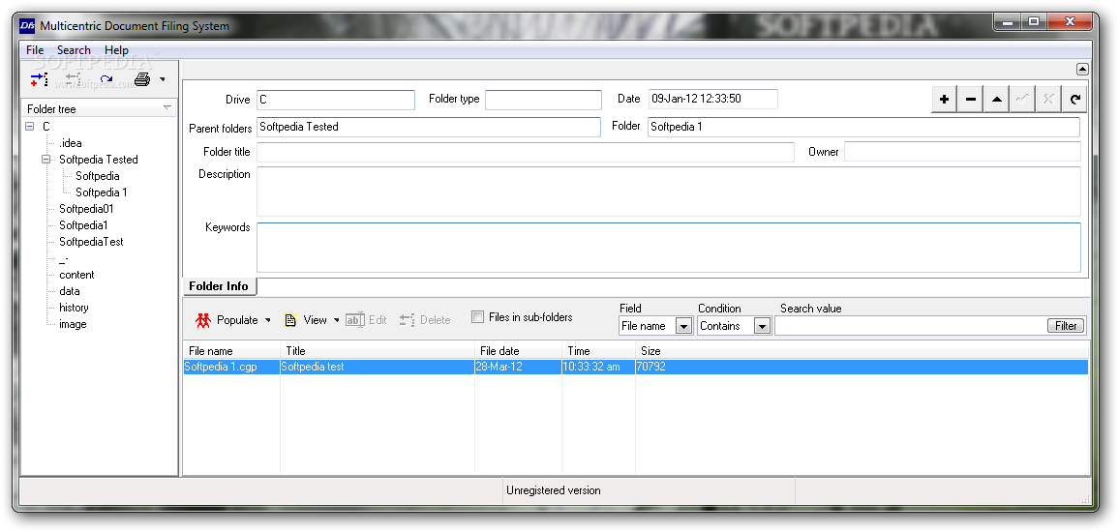Viewport: 1119px width, 532px height.
Task: Click the Drive input field
Action: click(336, 100)
